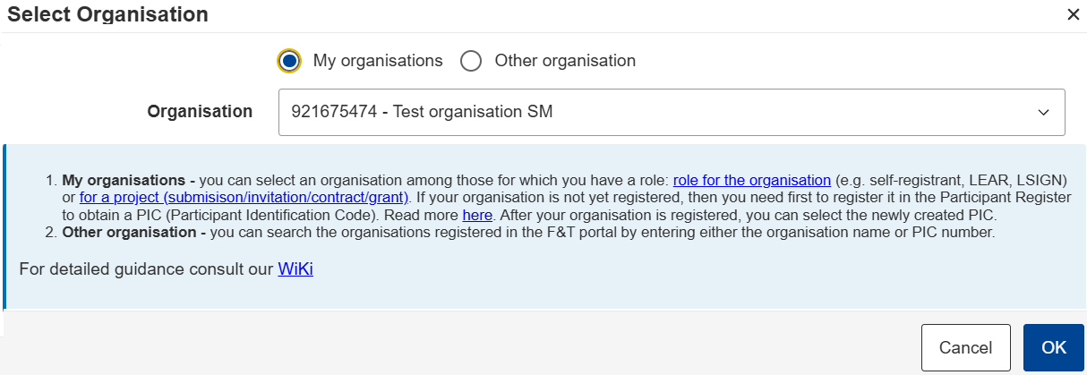Click the Select Organisation dialog title
The width and height of the screenshot is (1087, 375).
(x=108, y=14)
